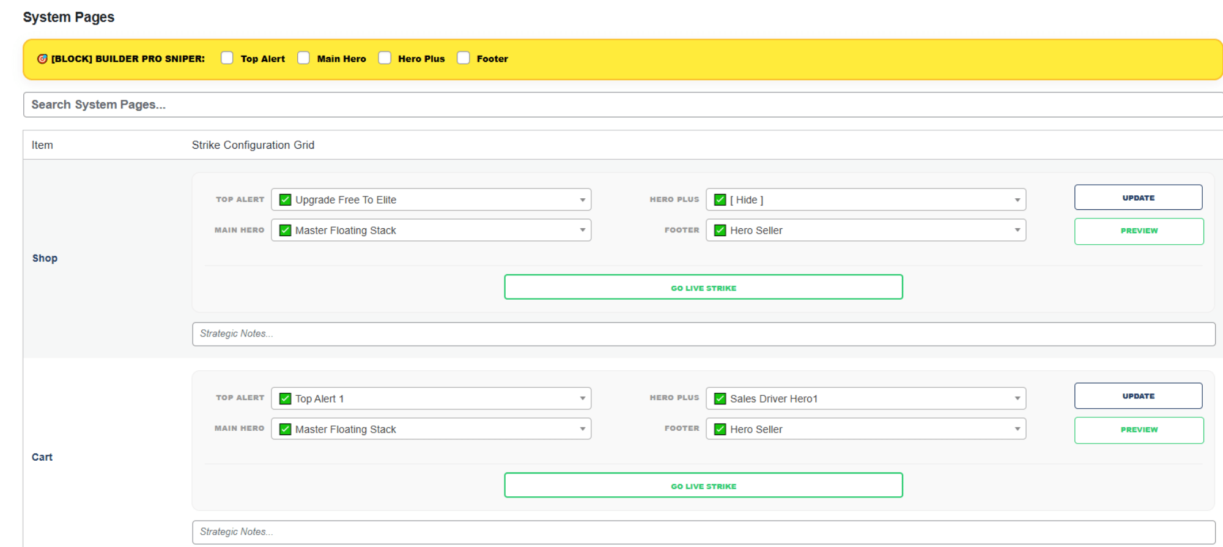Open the Shop page link
Image resolution: width=1223 pixels, height=547 pixels.
point(45,258)
